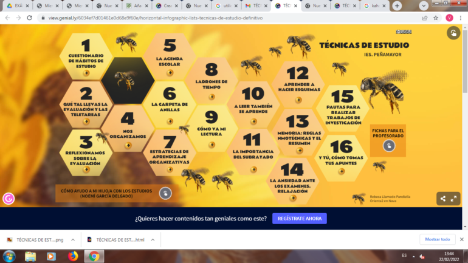Show hidden system tray icons
The image size is (468, 263).
click(414, 256)
